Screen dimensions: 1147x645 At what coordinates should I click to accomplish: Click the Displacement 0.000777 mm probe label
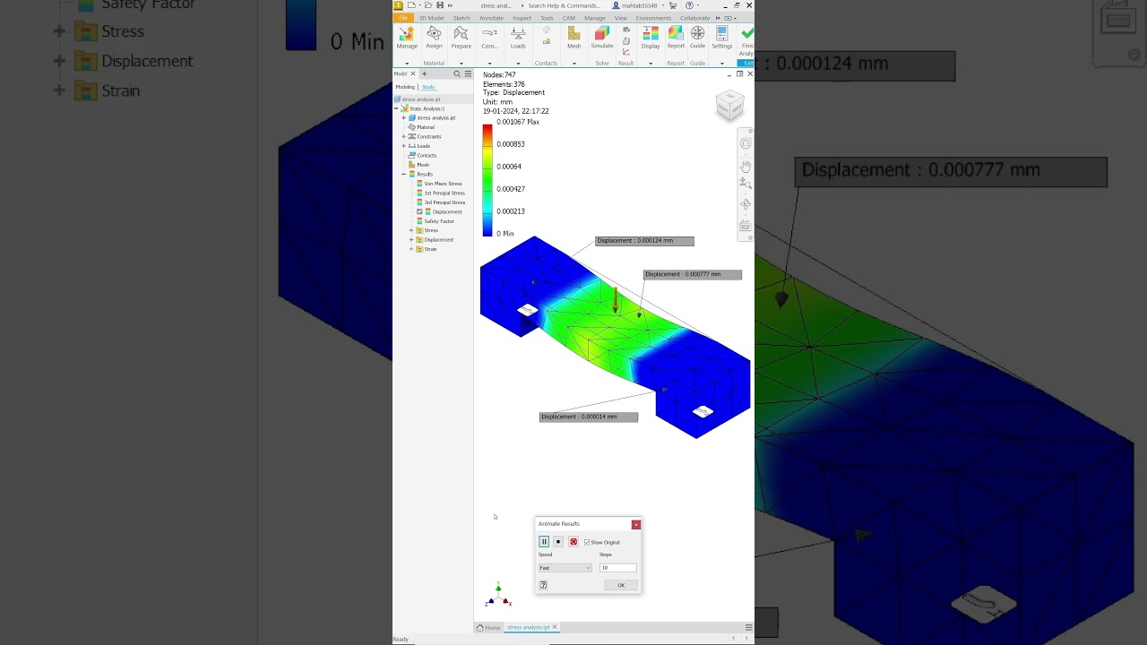tap(693, 274)
